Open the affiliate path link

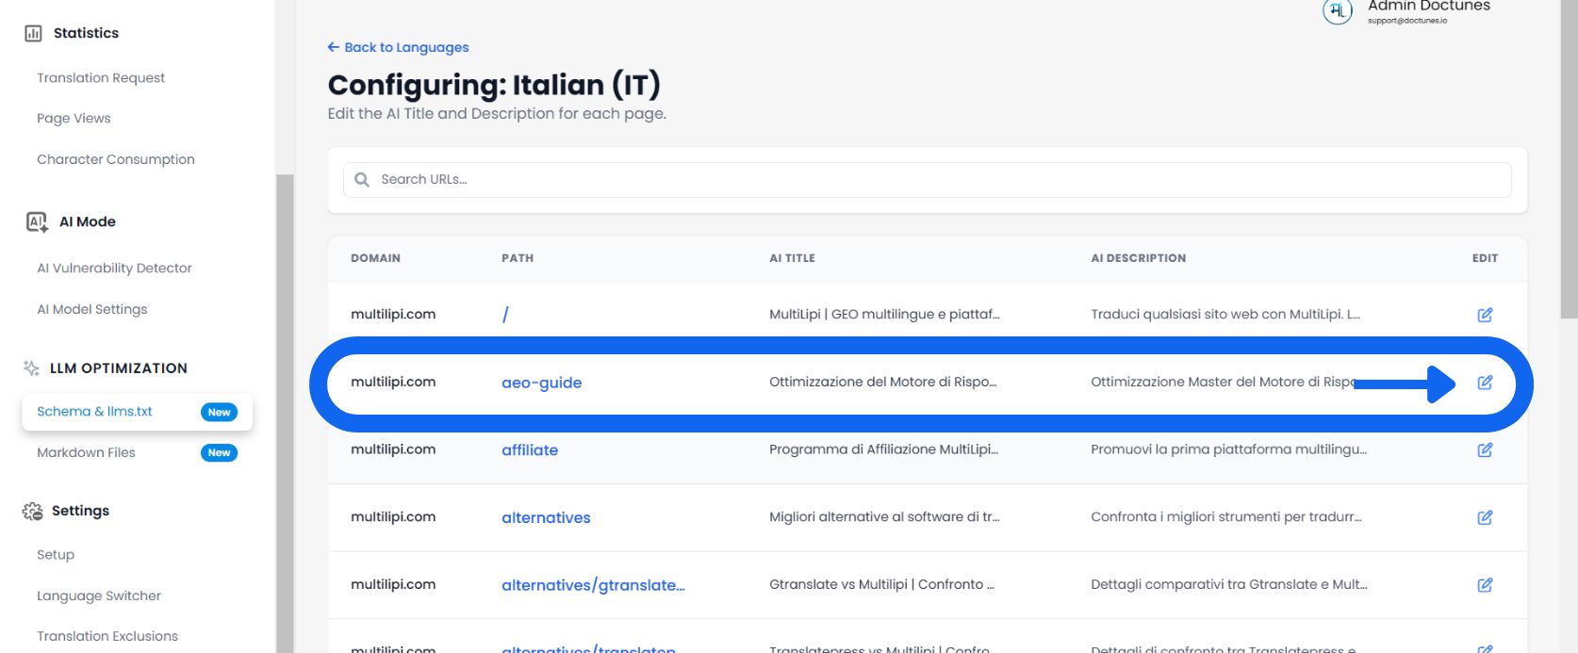click(x=530, y=450)
